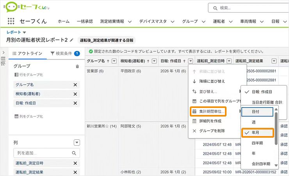This screenshot has width=289, height=176.
Task: Open the 列 section dropdown button
Action: tap(77, 143)
